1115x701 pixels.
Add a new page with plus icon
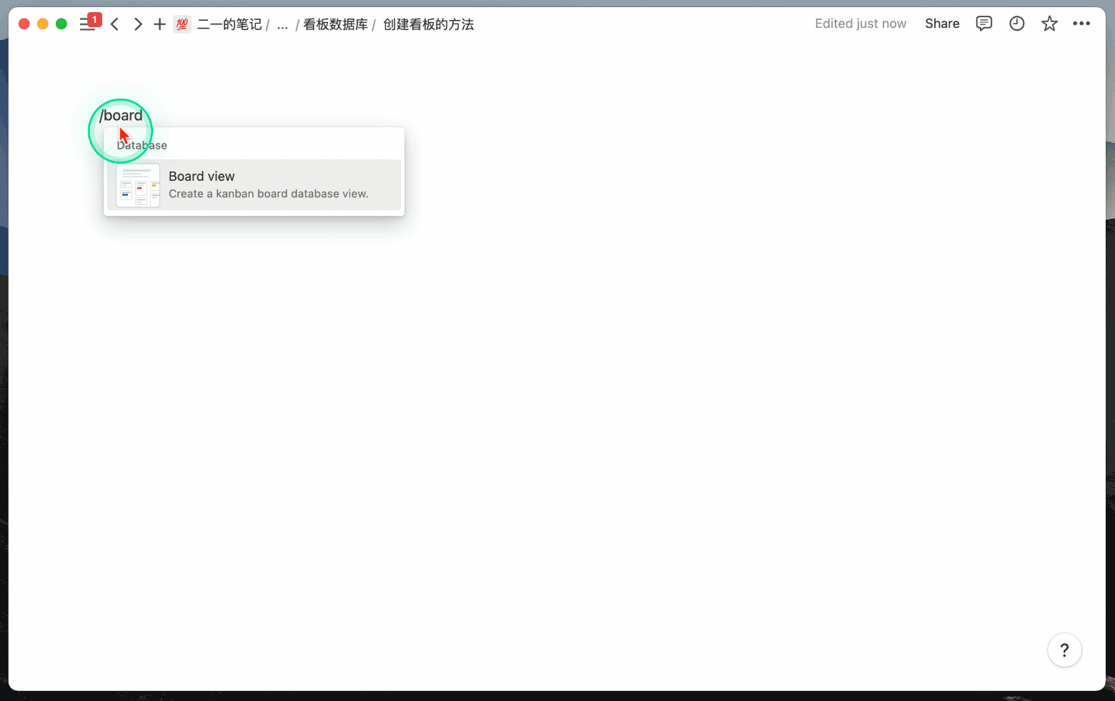(160, 24)
